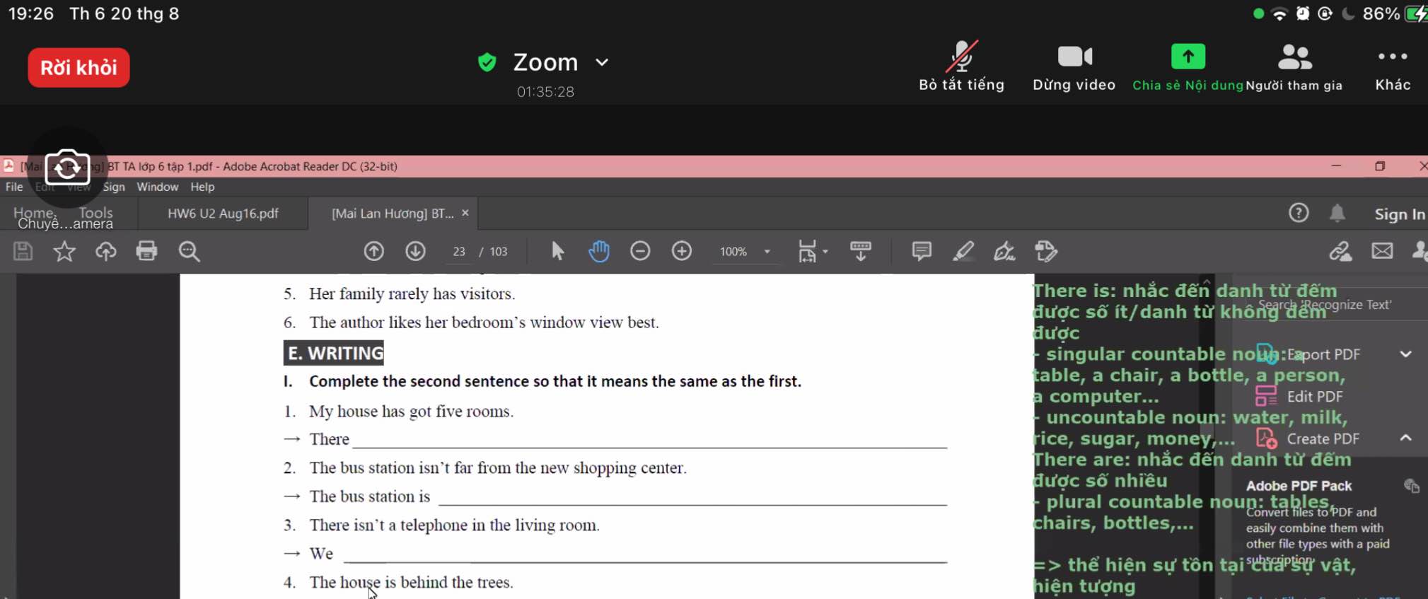Click the Find text magnifier icon
The image size is (1428, 599).
(x=189, y=251)
